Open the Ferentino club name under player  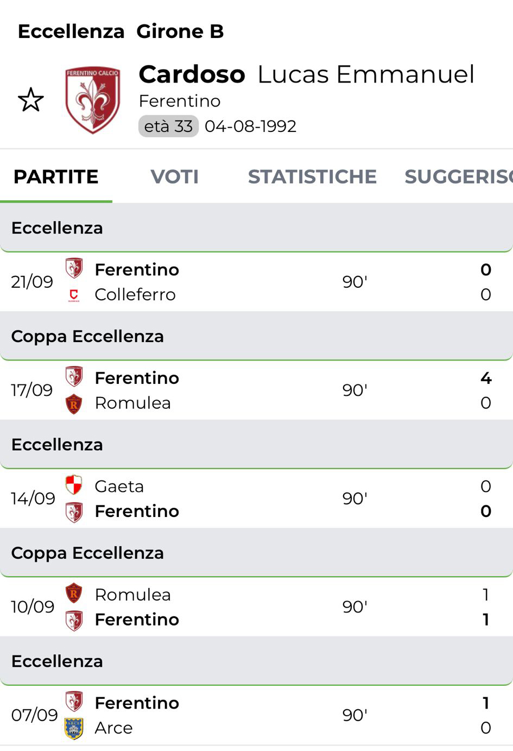click(180, 101)
